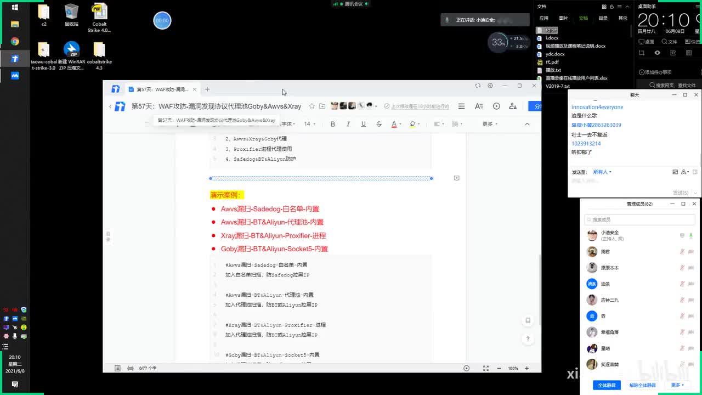Open help question mark button
This screenshot has width=702, height=395.
pos(528,339)
